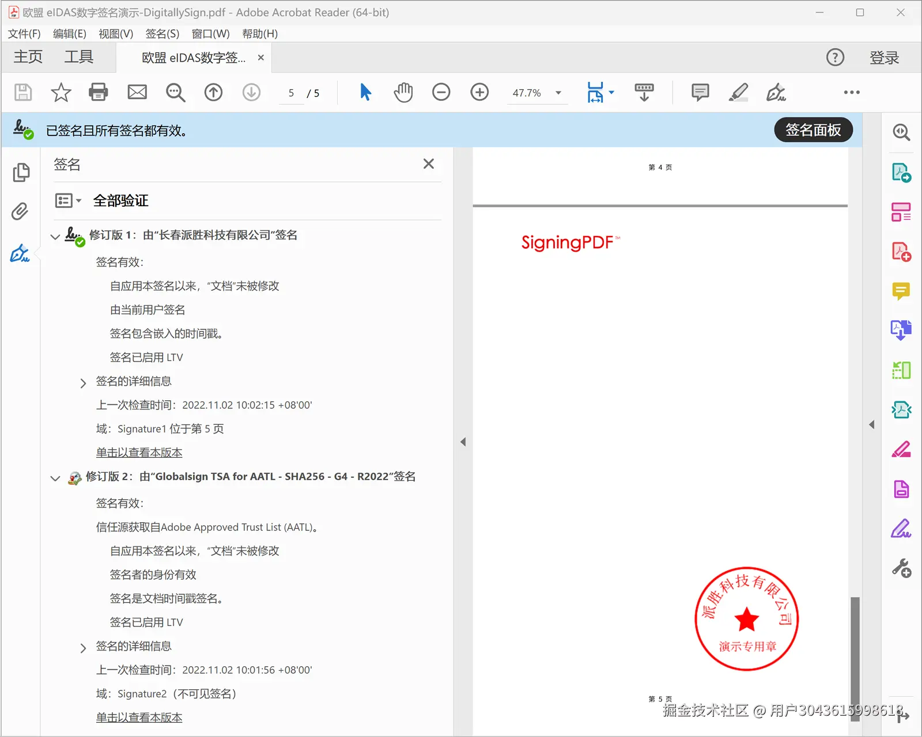The image size is (922, 737).
Task: Open search tool in right pane
Action: (x=901, y=132)
